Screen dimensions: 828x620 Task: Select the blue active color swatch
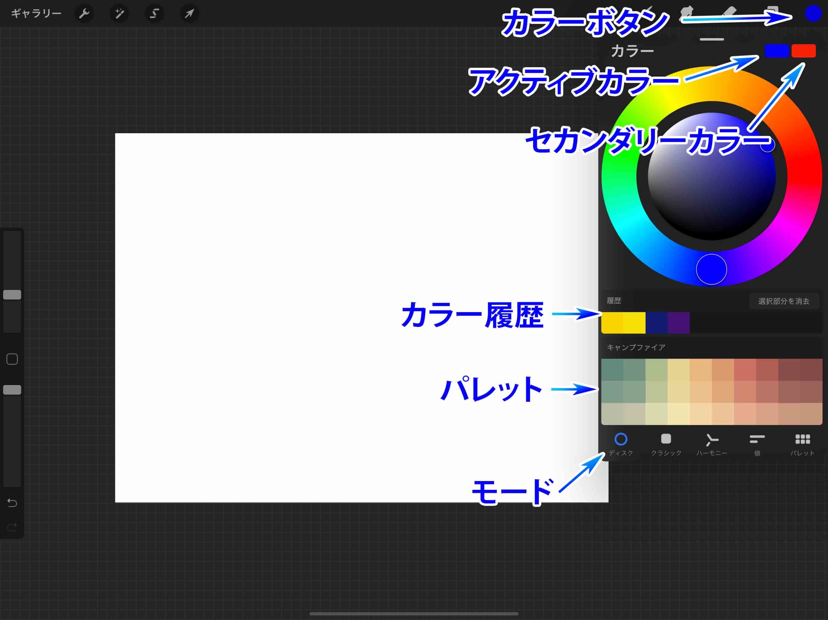pos(777,51)
